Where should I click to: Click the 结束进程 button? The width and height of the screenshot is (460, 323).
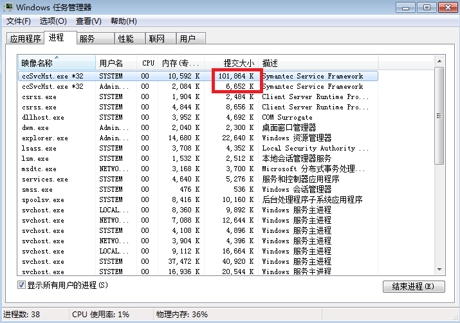413,286
